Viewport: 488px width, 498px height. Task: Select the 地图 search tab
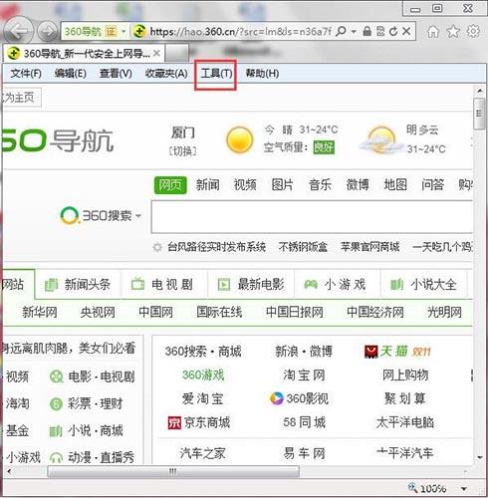tap(395, 185)
